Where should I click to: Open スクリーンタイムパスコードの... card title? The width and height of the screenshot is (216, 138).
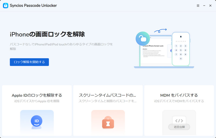(x=107, y=95)
